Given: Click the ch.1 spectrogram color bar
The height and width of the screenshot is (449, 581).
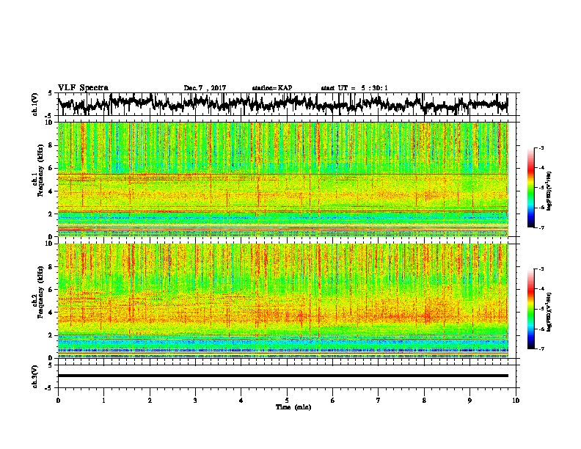Looking at the screenshot, I should pyautogui.click(x=530, y=188).
